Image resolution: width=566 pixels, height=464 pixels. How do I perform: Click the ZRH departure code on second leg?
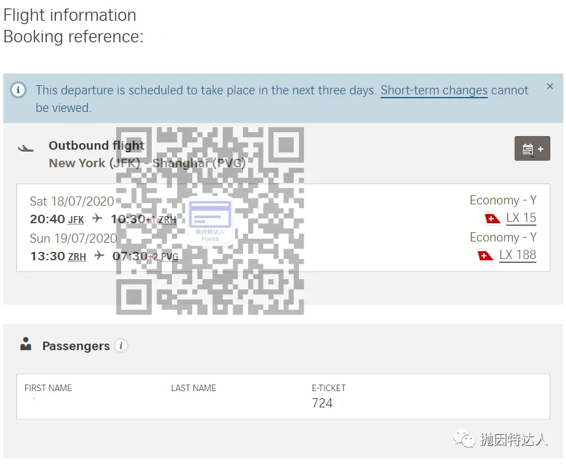[78, 256]
